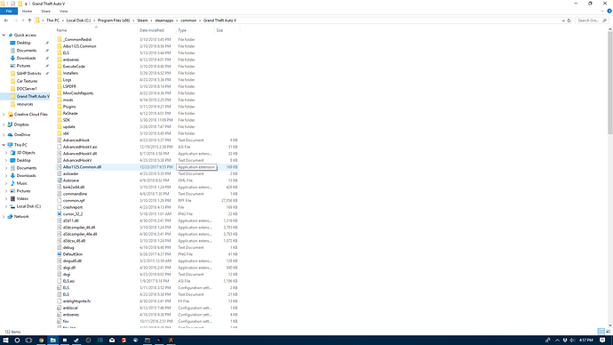Expand the Network tree node
The width and height of the screenshot is (613, 345).
pyautogui.click(x=4, y=216)
